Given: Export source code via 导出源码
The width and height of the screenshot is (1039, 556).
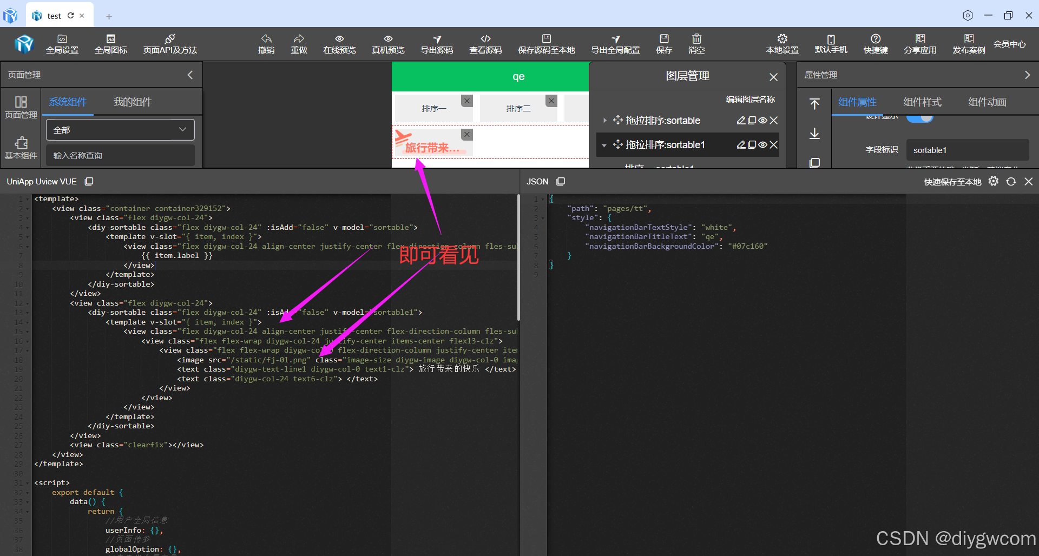Looking at the screenshot, I should 437,44.
